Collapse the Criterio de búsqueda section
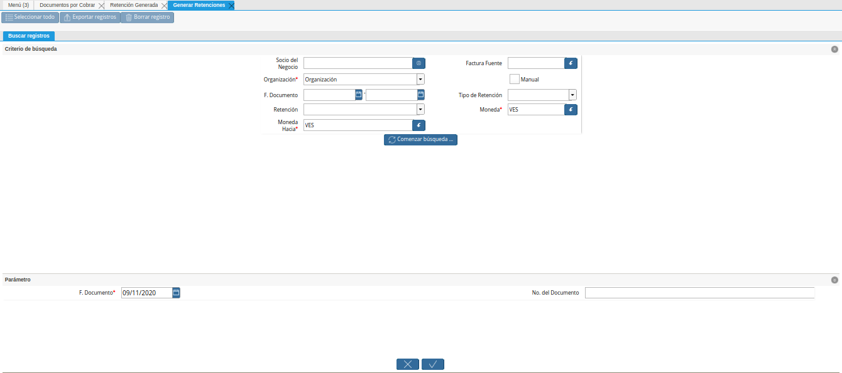842x373 pixels. click(x=834, y=49)
